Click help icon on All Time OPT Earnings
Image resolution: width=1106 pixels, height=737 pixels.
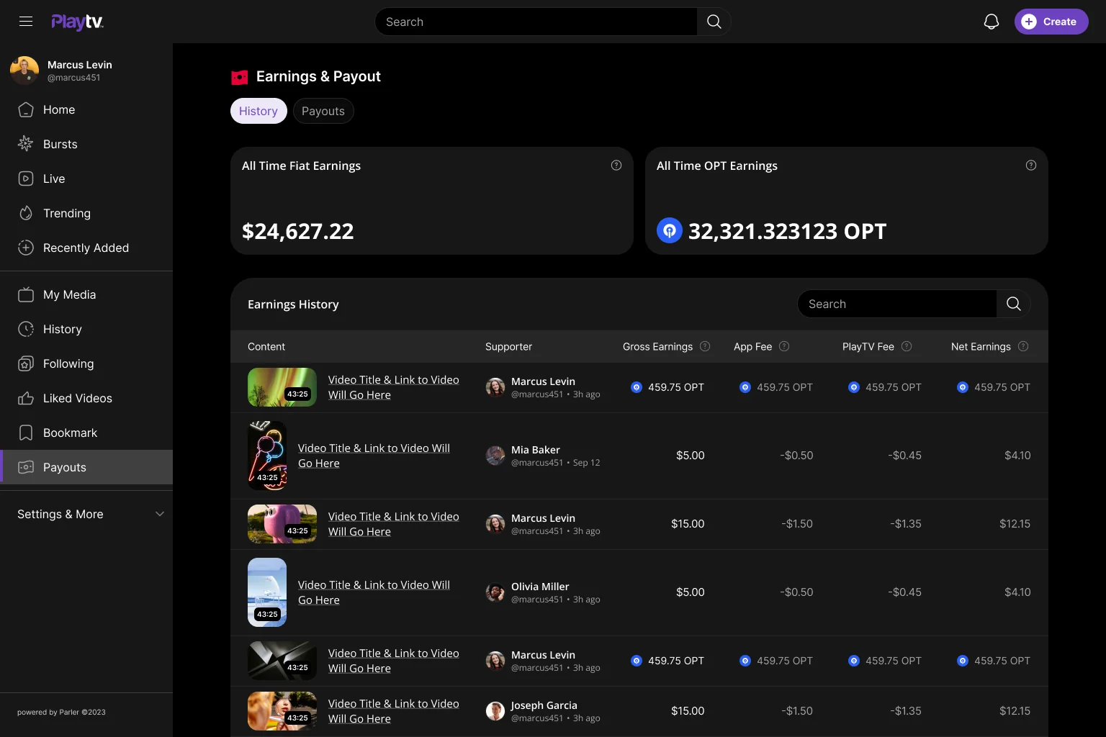1031,166
